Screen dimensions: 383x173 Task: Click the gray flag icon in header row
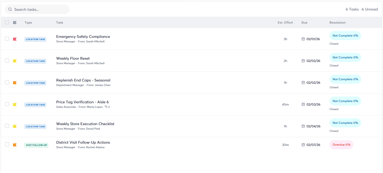pyautogui.click(x=15, y=23)
